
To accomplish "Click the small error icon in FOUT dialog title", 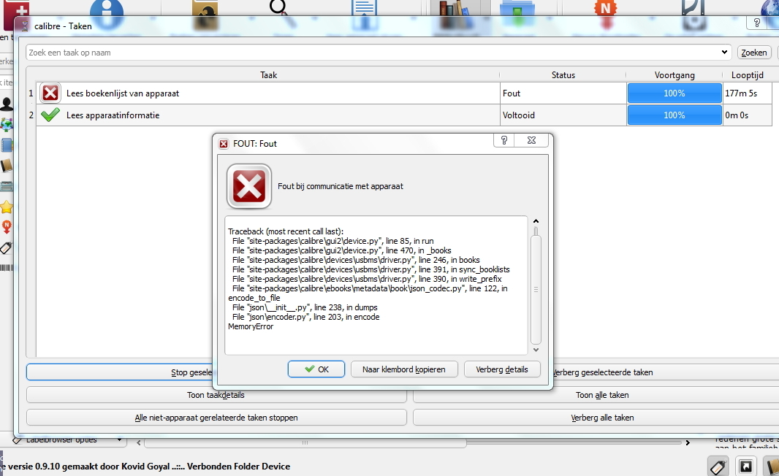I will tap(224, 143).
